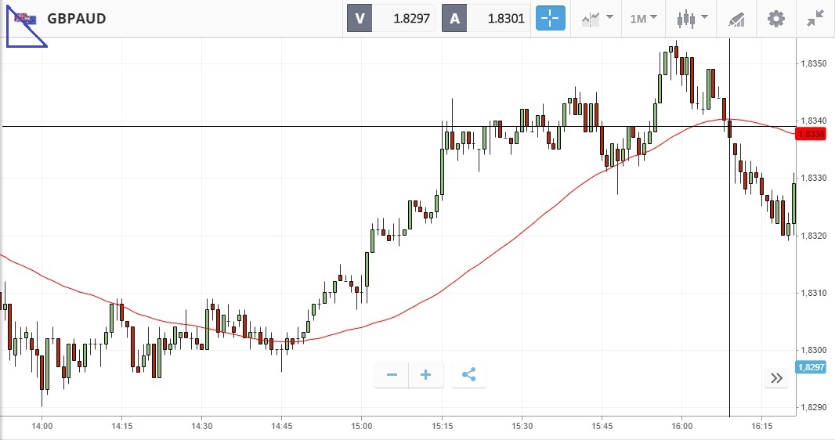Zoom out with the minus button
The height and width of the screenshot is (440, 835).
pos(392,375)
